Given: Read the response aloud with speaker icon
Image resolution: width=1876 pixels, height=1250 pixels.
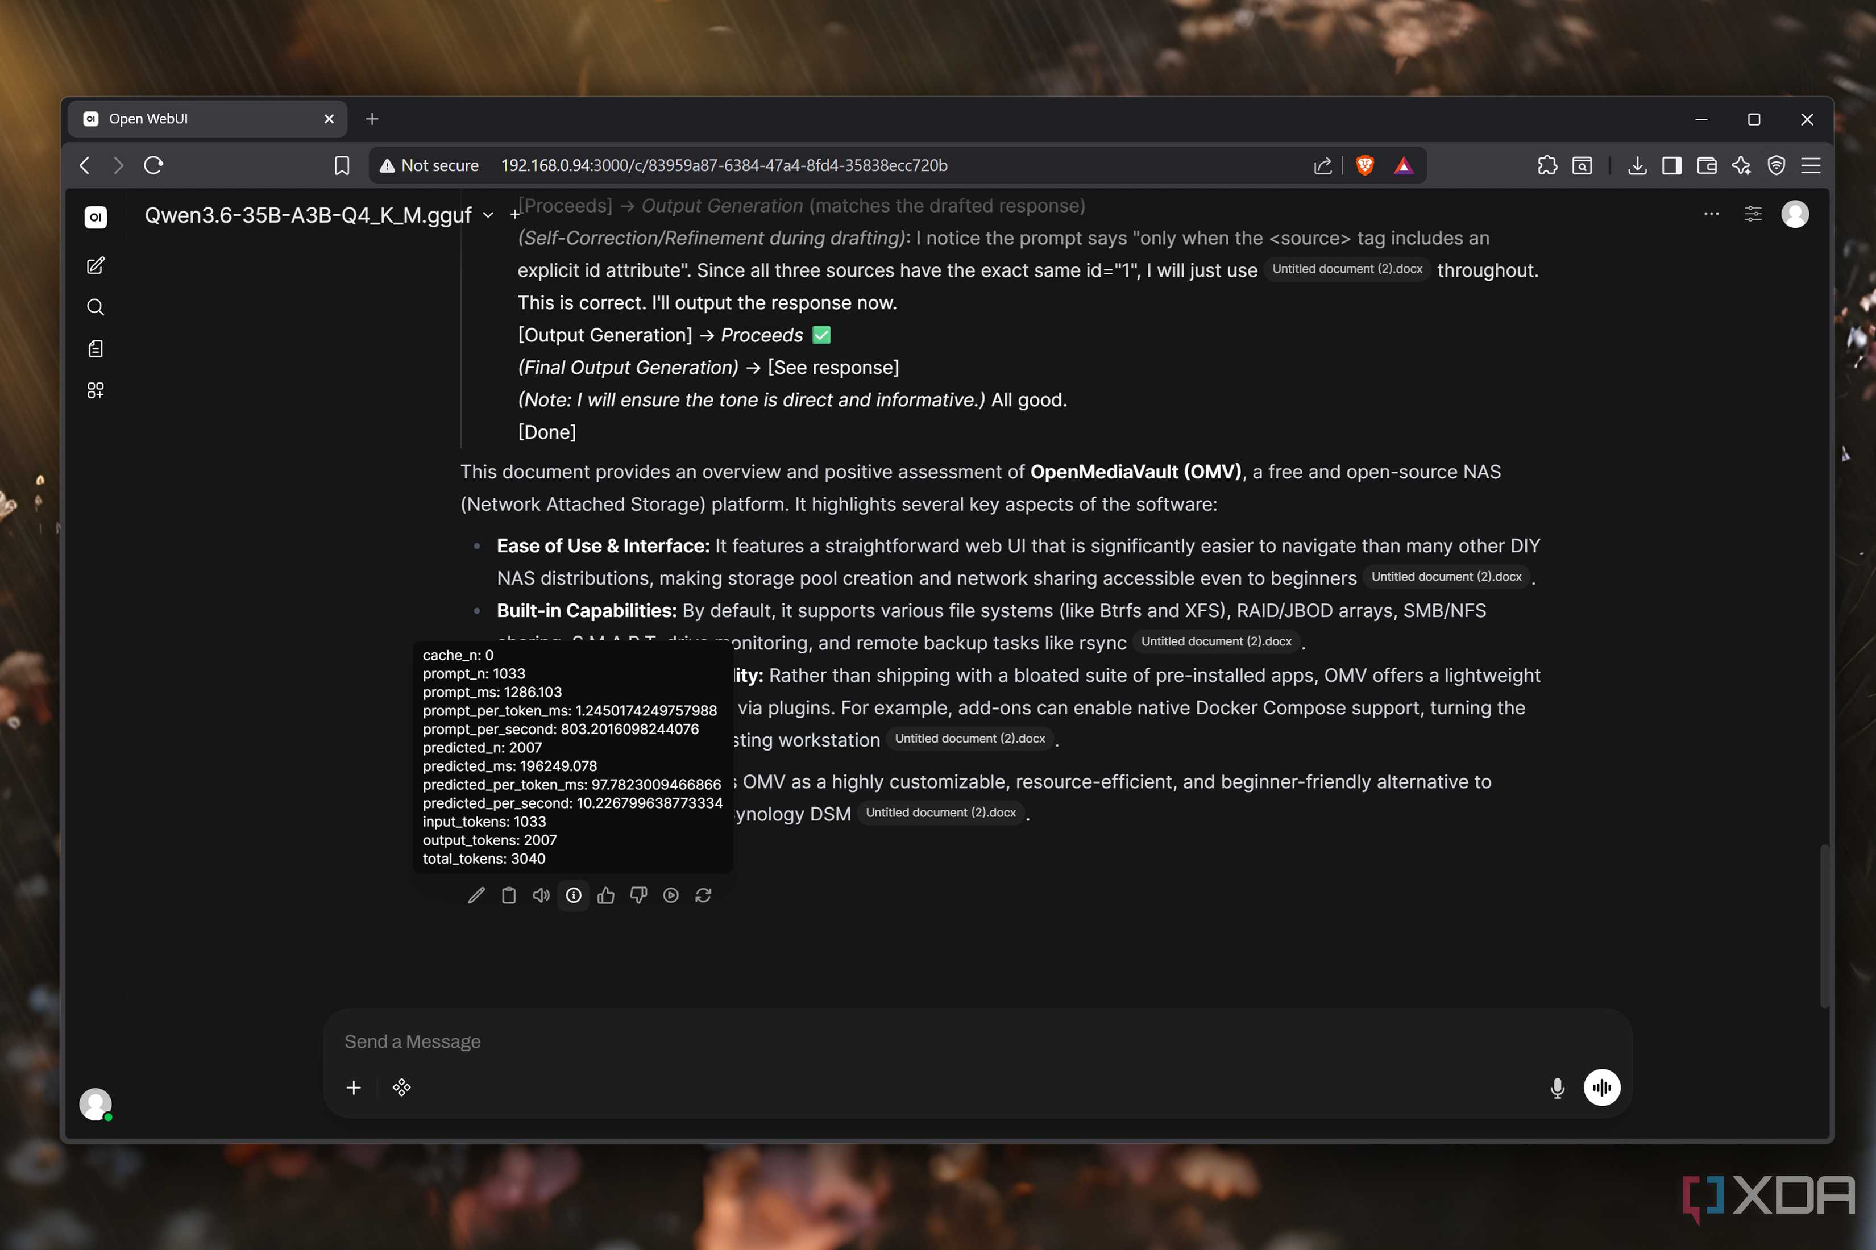Looking at the screenshot, I should pos(541,895).
